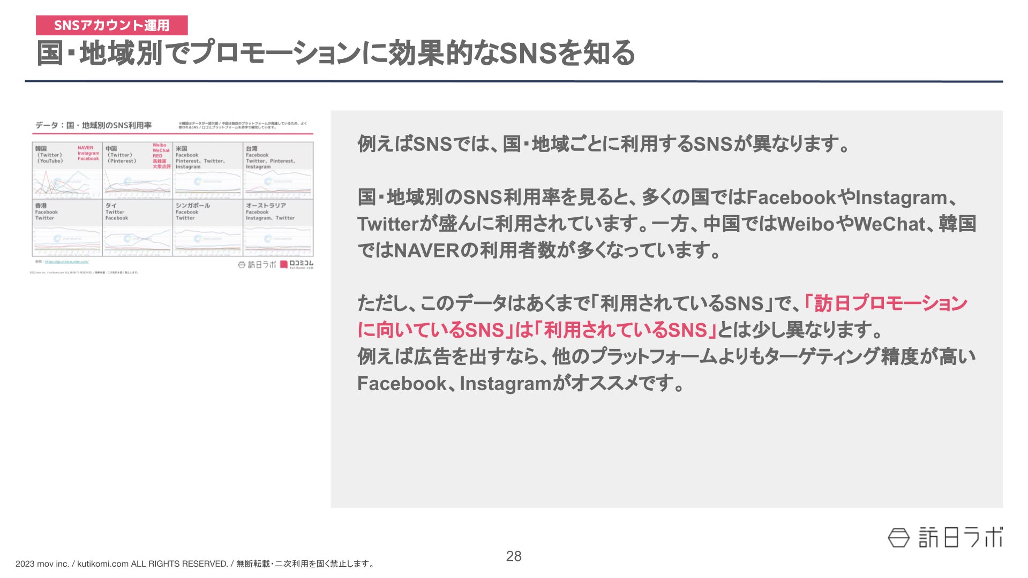This screenshot has width=1028, height=578.
Task: Click the small footnote above the chart grid's top-right
Action: tap(243, 125)
